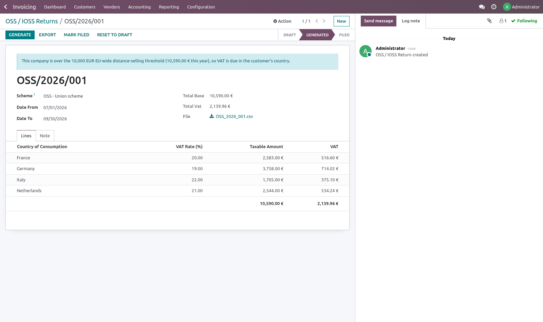Click the Netherlands line row

click(177, 191)
